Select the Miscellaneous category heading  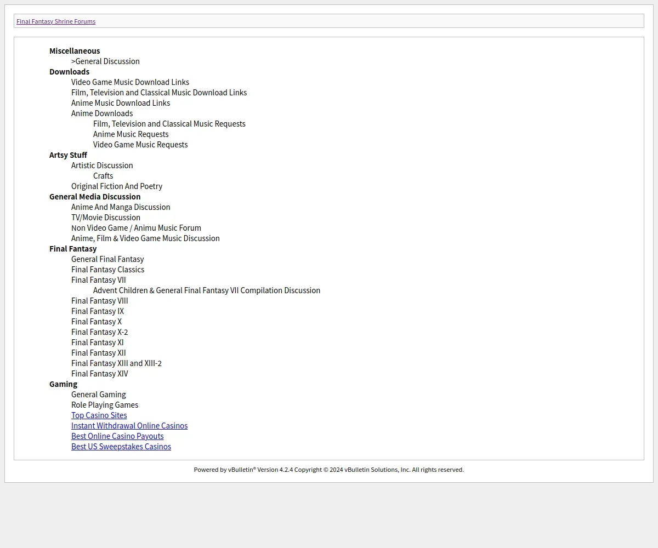(75, 51)
